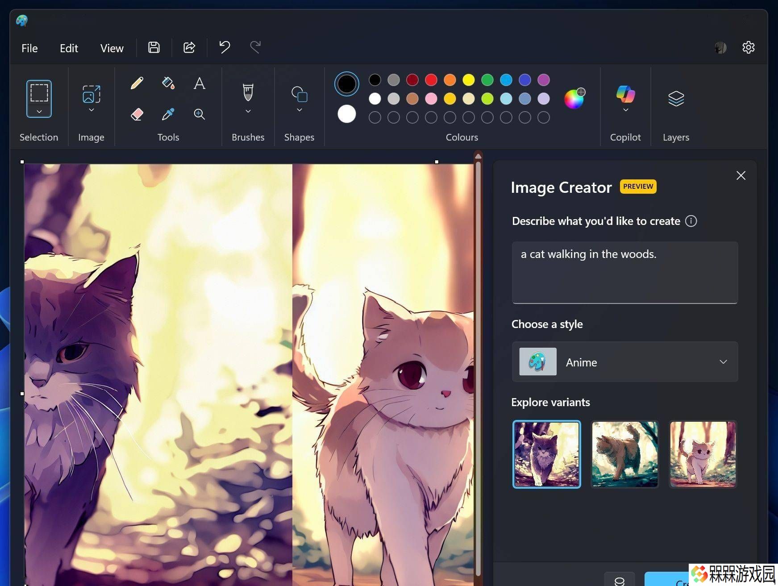Select the Magnifier tool
The width and height of the screenshot is (778, 586).
coord(200,114)
